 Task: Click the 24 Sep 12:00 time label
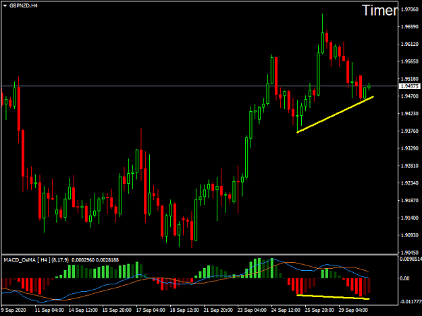coord(286,310)
